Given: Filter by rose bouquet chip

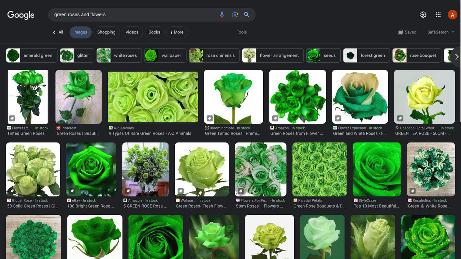Looking at the screenshot, I should coord(417,55).
